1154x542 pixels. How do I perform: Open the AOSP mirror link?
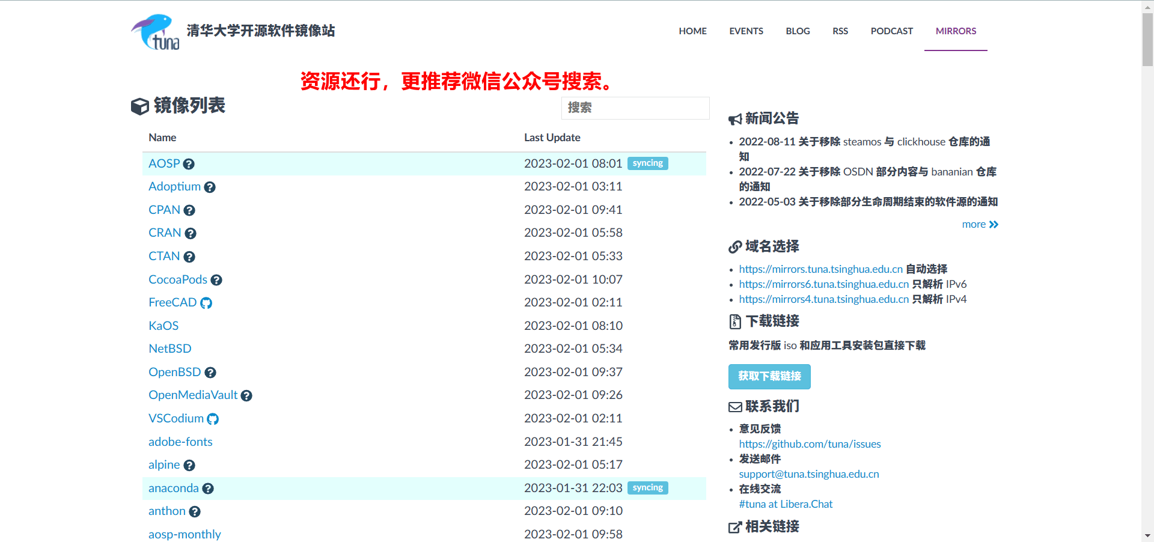(164, 163)
